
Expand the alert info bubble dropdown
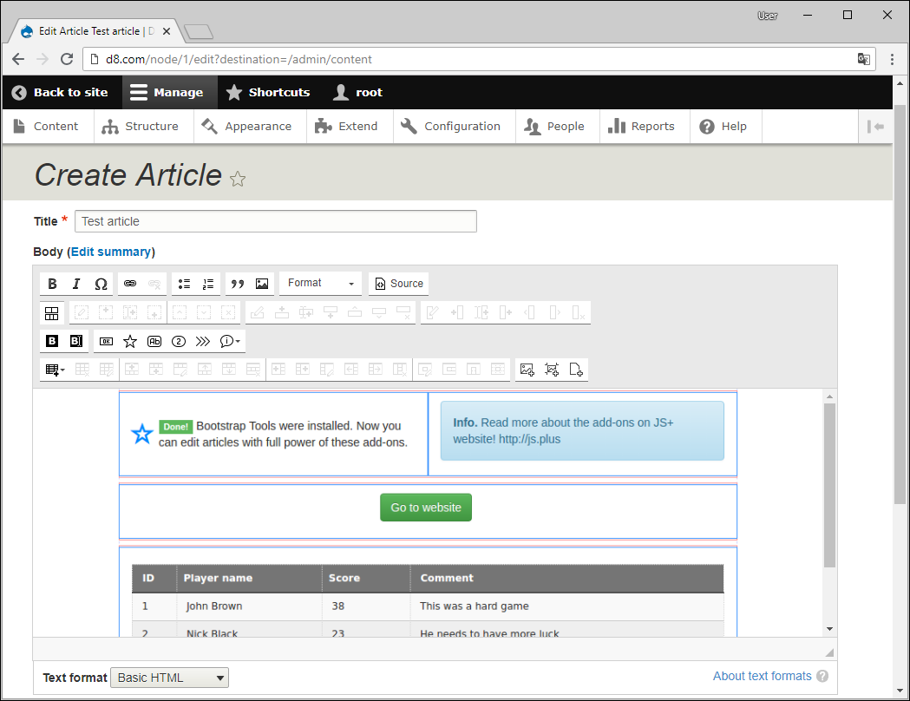[x=231, y=341]
